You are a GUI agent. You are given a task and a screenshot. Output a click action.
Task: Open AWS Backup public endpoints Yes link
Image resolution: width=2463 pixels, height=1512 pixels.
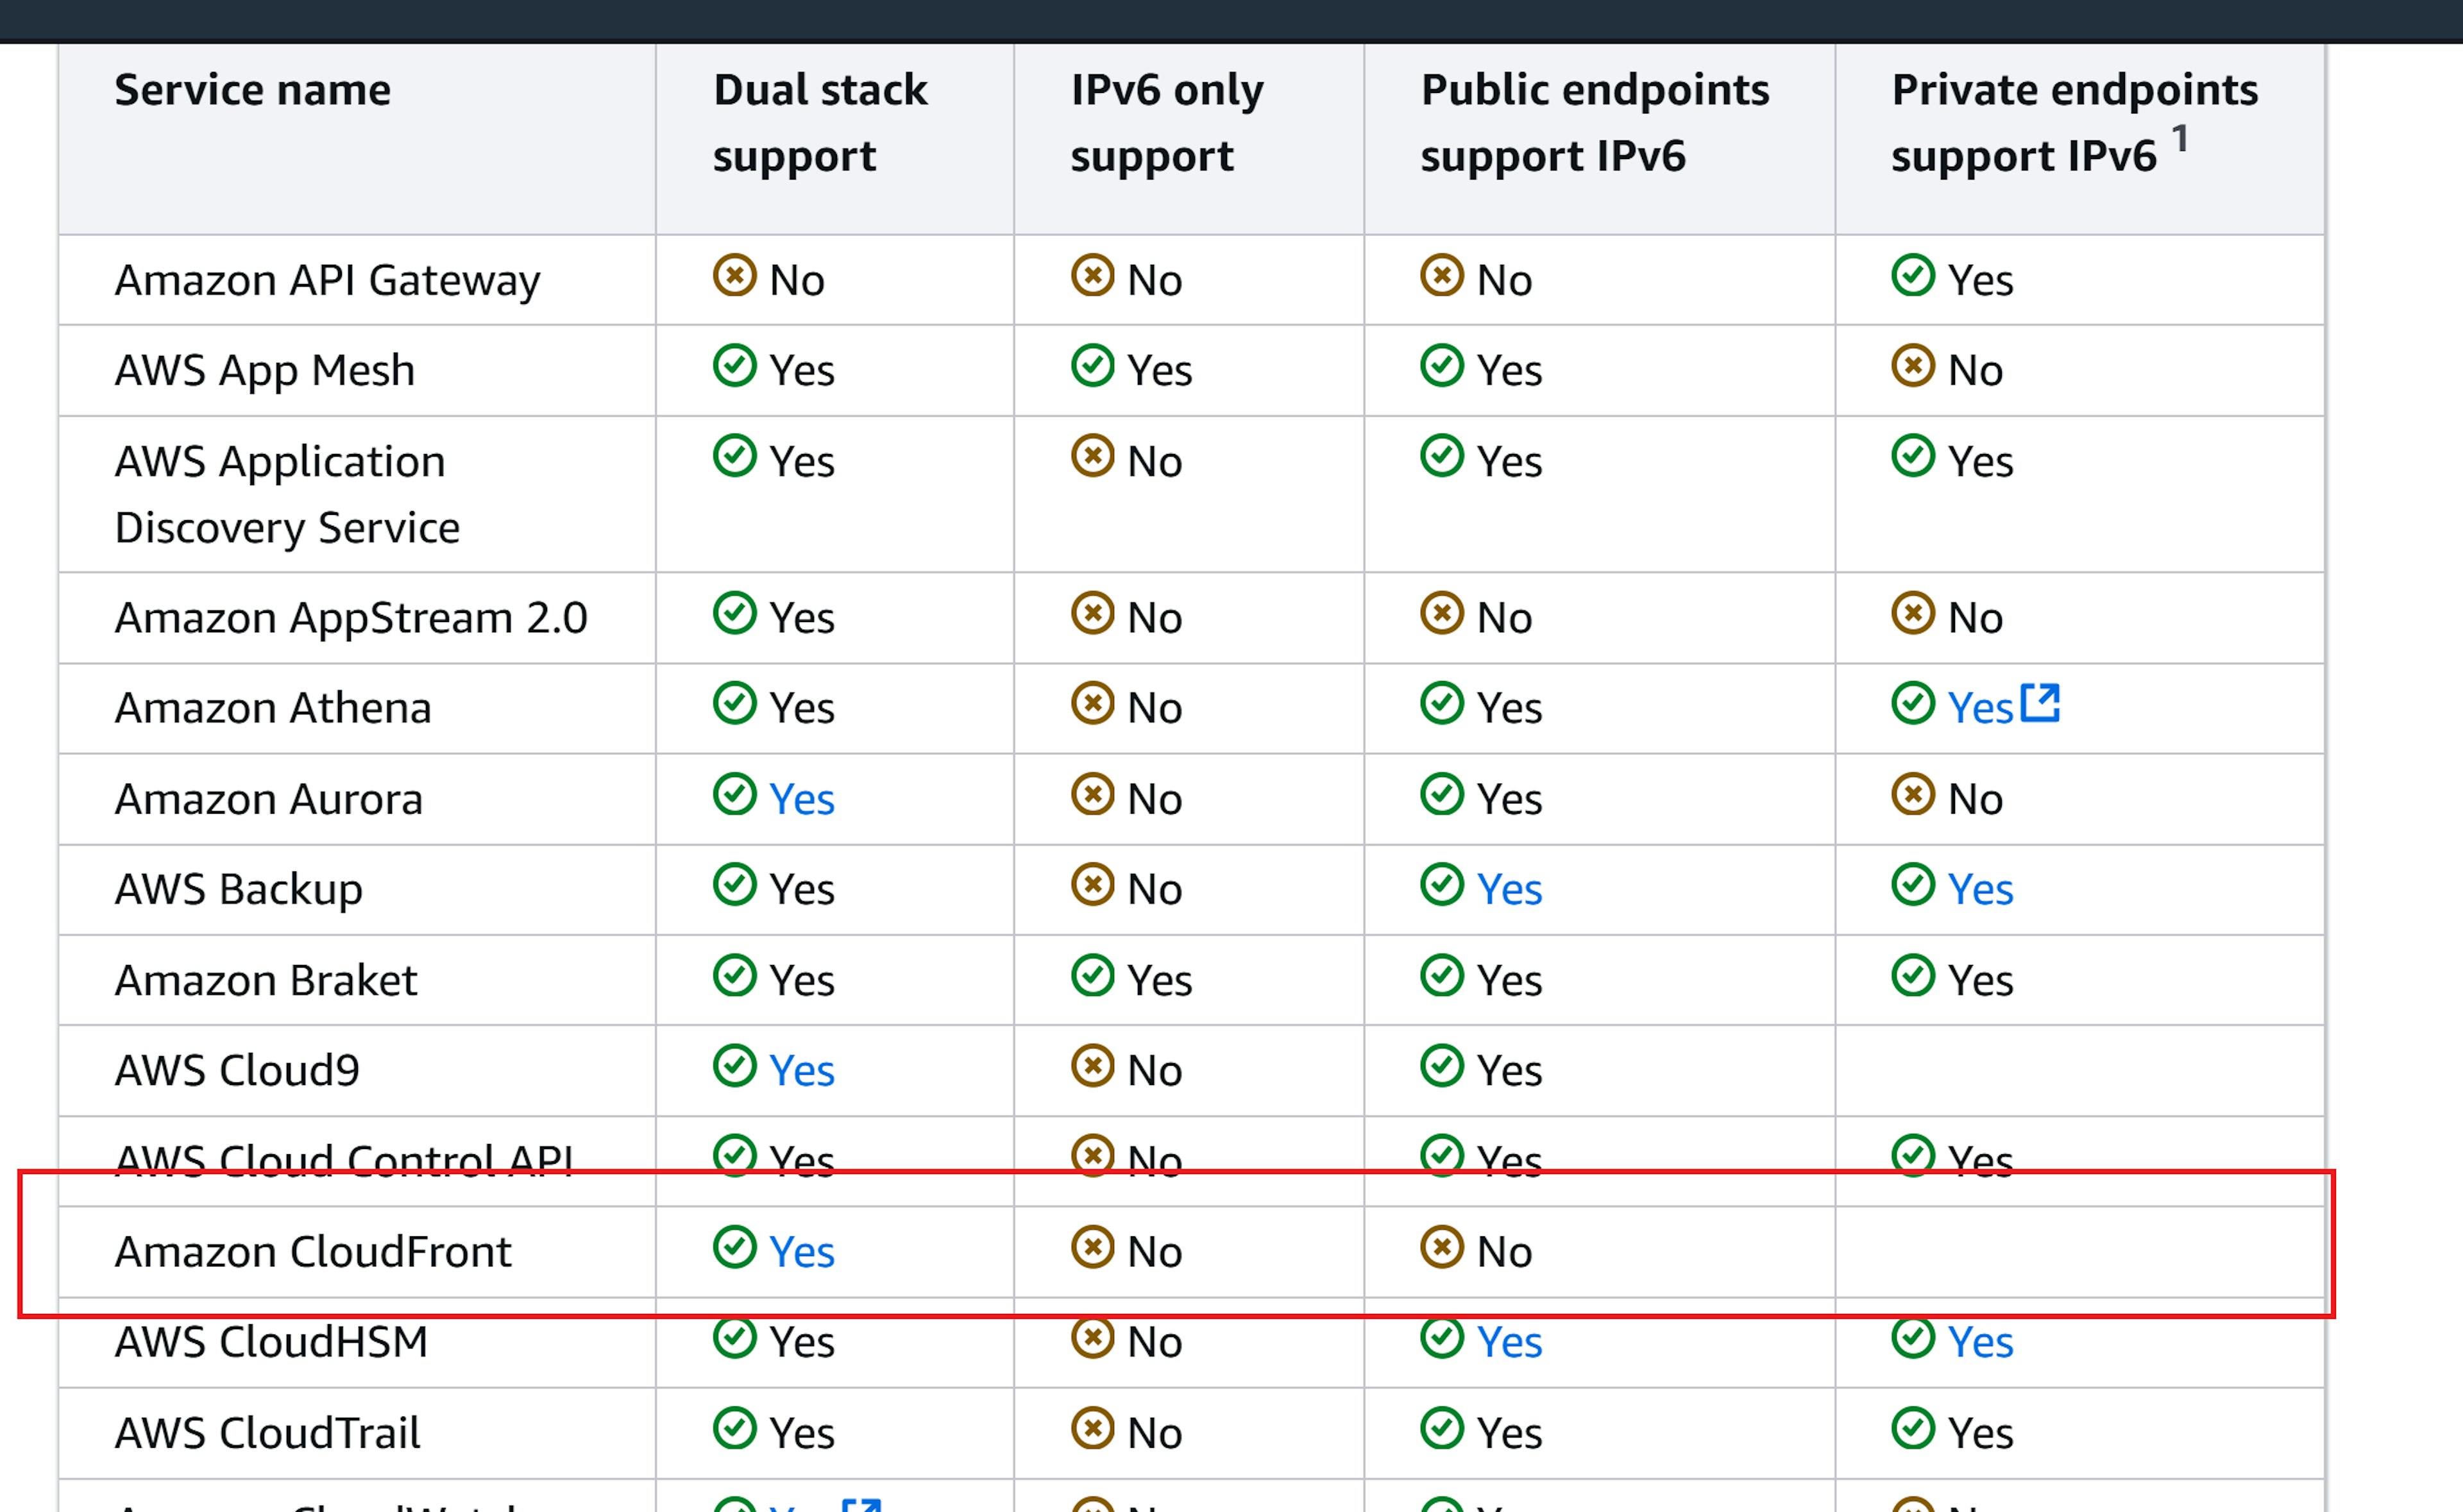click(x=1509, y=889)
